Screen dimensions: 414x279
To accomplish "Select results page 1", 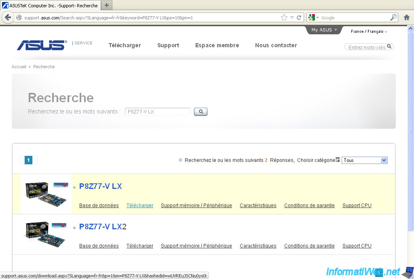I will coord(28,160).
